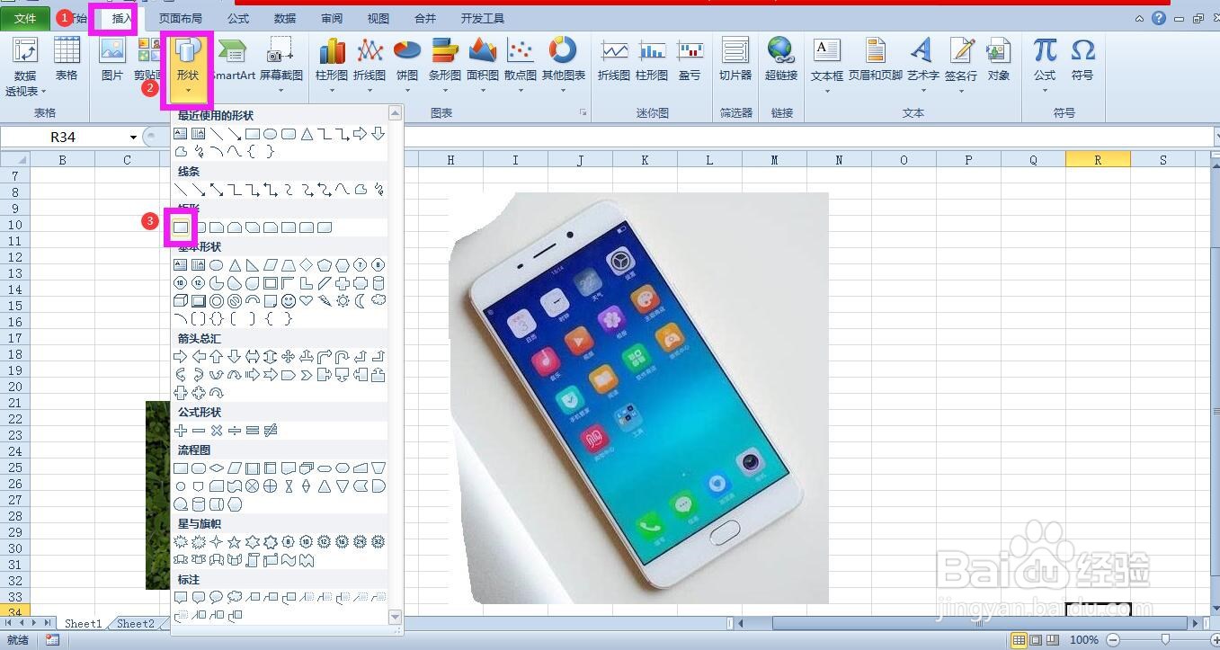Click the 100% zoom level button
The height and width of the screenshot is (650, 1220).
1084,640
